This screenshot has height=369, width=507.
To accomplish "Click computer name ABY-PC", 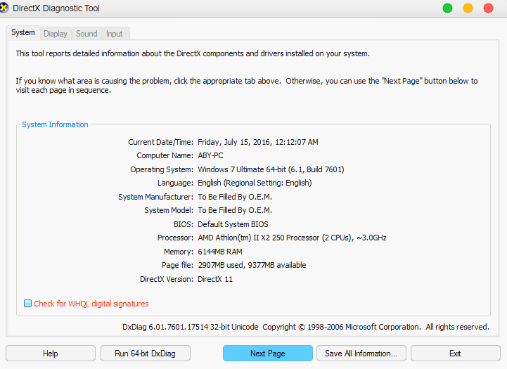I will coord(210,155).
